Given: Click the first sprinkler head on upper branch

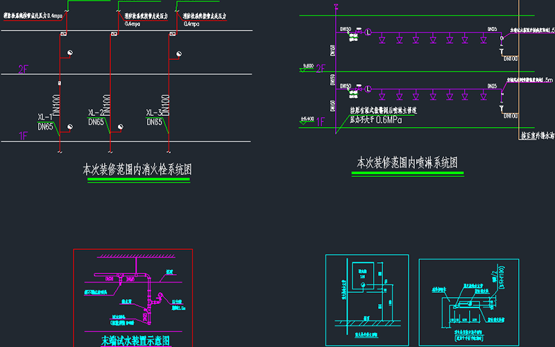Looking at the screenshot, I should [382, 40].
